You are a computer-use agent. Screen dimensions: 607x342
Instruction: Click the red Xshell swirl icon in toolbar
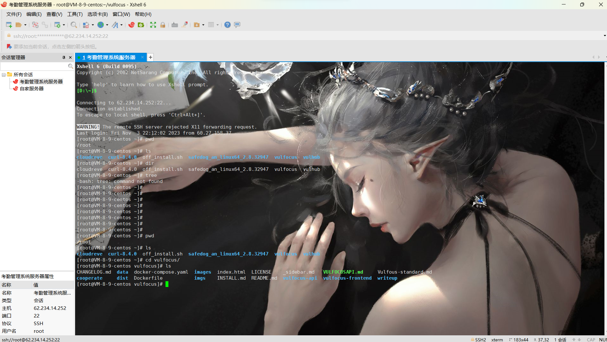[x=131, y=25]
